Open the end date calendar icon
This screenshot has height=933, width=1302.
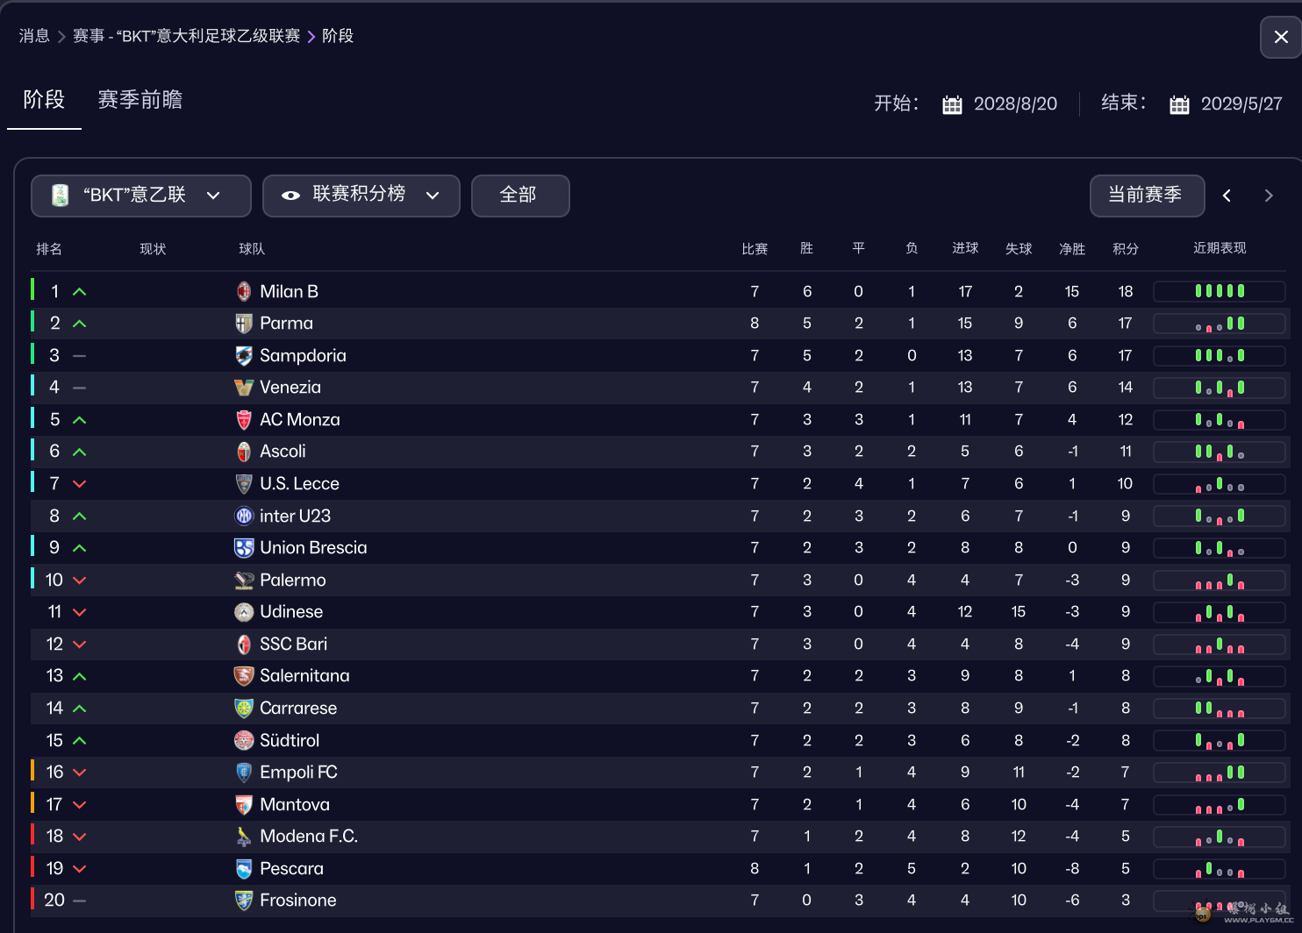coord(1179,104)
